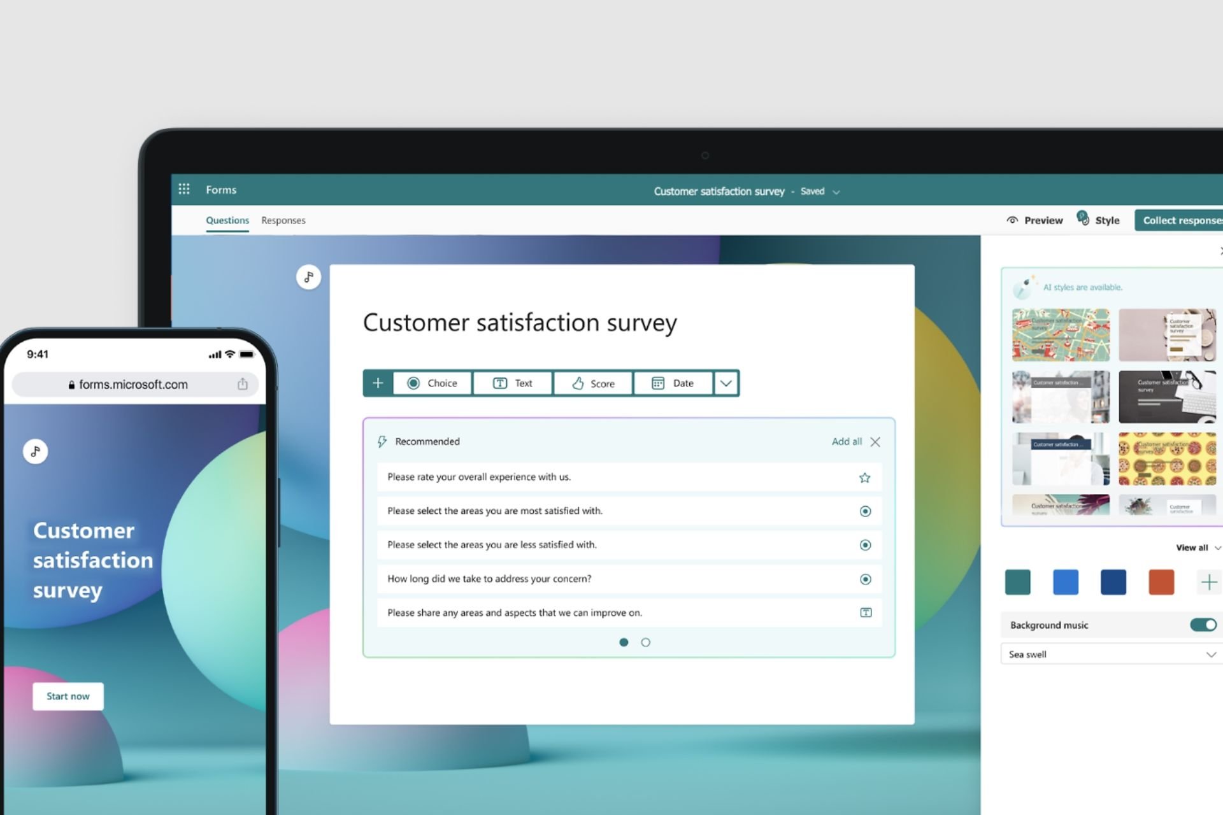This screenshot has width=1223, height=815.
Task: Choose the pizza pattern style thumbnail
Action: [1167, 458]
